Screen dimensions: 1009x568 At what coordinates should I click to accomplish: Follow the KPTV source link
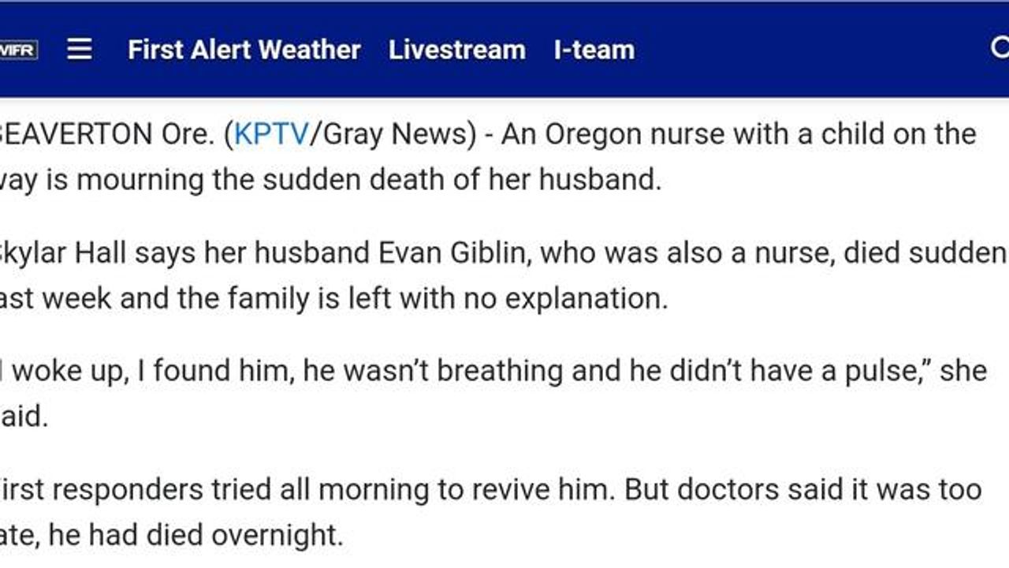click(272, 134)
